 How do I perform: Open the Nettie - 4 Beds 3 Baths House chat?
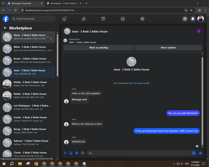(x=28, y=96)
